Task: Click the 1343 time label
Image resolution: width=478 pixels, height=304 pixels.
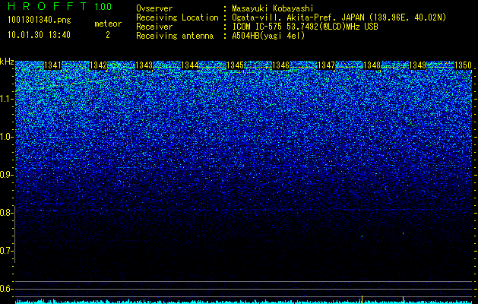Action: [144, 65]
